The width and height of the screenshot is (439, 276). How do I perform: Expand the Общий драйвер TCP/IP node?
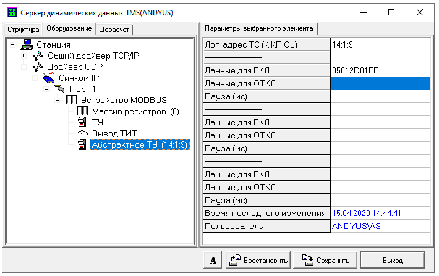tap(23, 56)
